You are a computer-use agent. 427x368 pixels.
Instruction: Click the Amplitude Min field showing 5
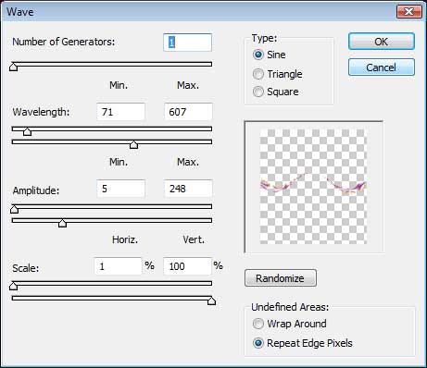(120, 189)
